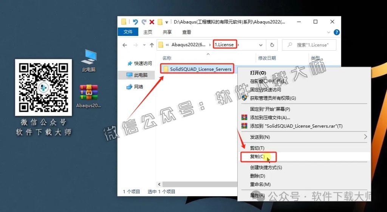
Task: Sort by the 名称 column header
Action: pos(167,58)
